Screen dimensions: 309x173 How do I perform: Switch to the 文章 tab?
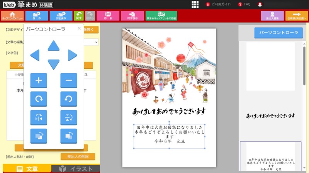click(x=27, y=169)
